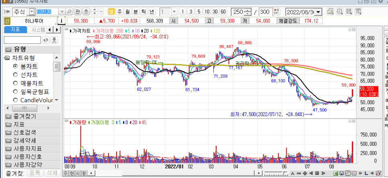Go to first record arrow icon
The height and width of the screenshot is (178, 388).
pos(7,11)
